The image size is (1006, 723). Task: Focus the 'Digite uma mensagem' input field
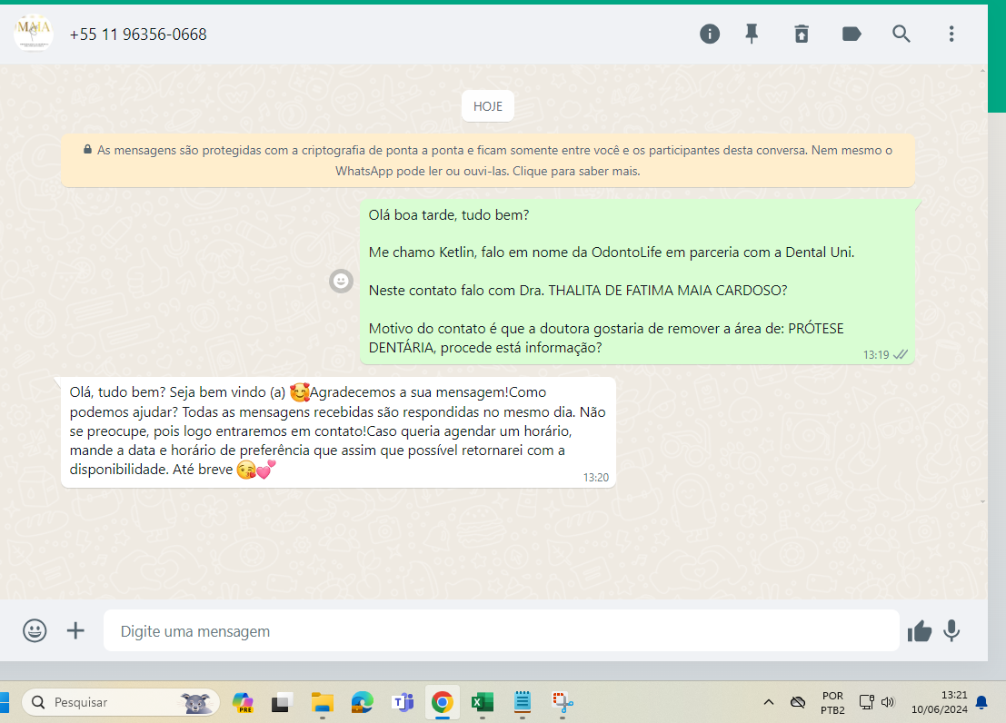501,630
